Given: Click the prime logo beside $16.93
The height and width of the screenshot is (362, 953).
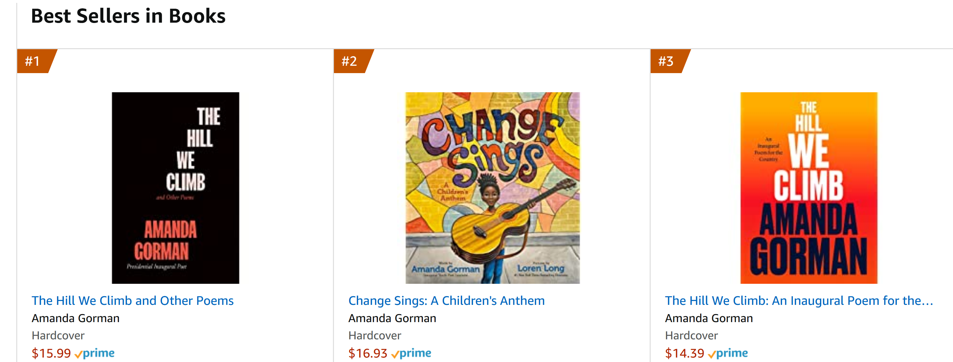Looking at the screenshot, I should [411, 353].
